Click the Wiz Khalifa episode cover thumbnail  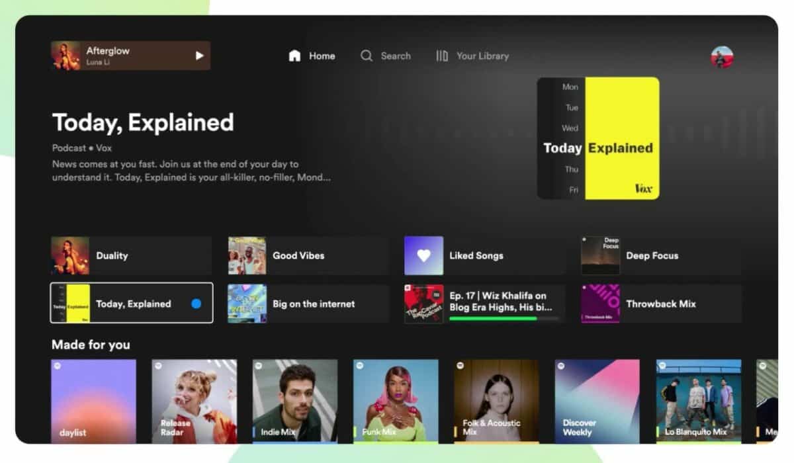point(423,304)
